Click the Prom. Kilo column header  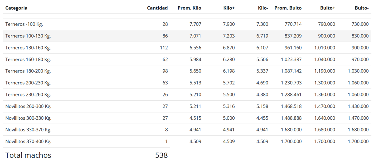[x=189, y=8]
